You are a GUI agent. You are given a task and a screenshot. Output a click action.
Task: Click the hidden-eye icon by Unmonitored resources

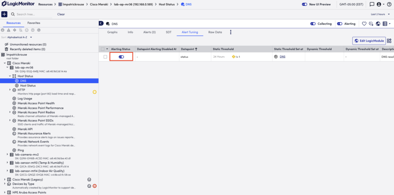coord(7,45)
